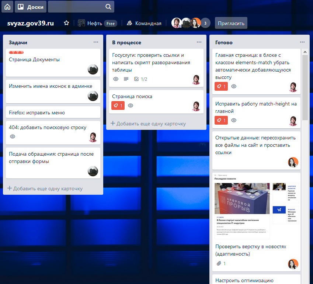
Task: Open the news page screenshot card thumbnail
Action: tap(257, 207)
